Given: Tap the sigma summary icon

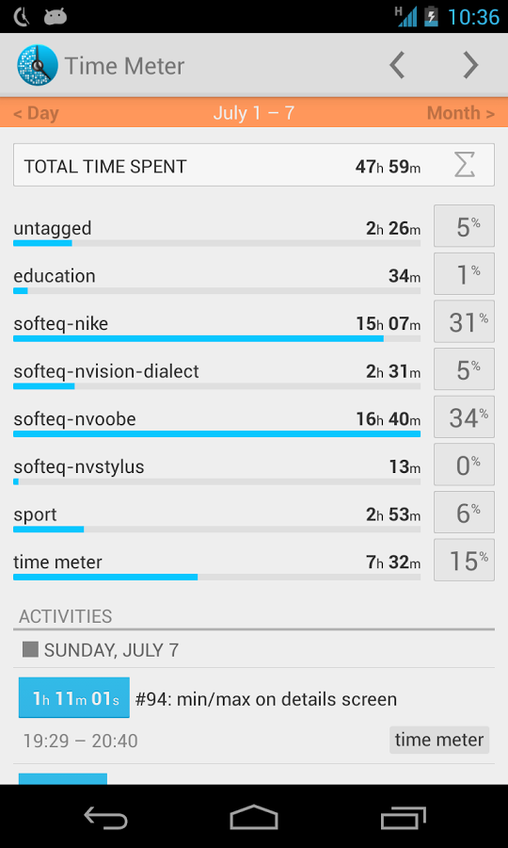Looking at the screenshot, I should point(465,165).
